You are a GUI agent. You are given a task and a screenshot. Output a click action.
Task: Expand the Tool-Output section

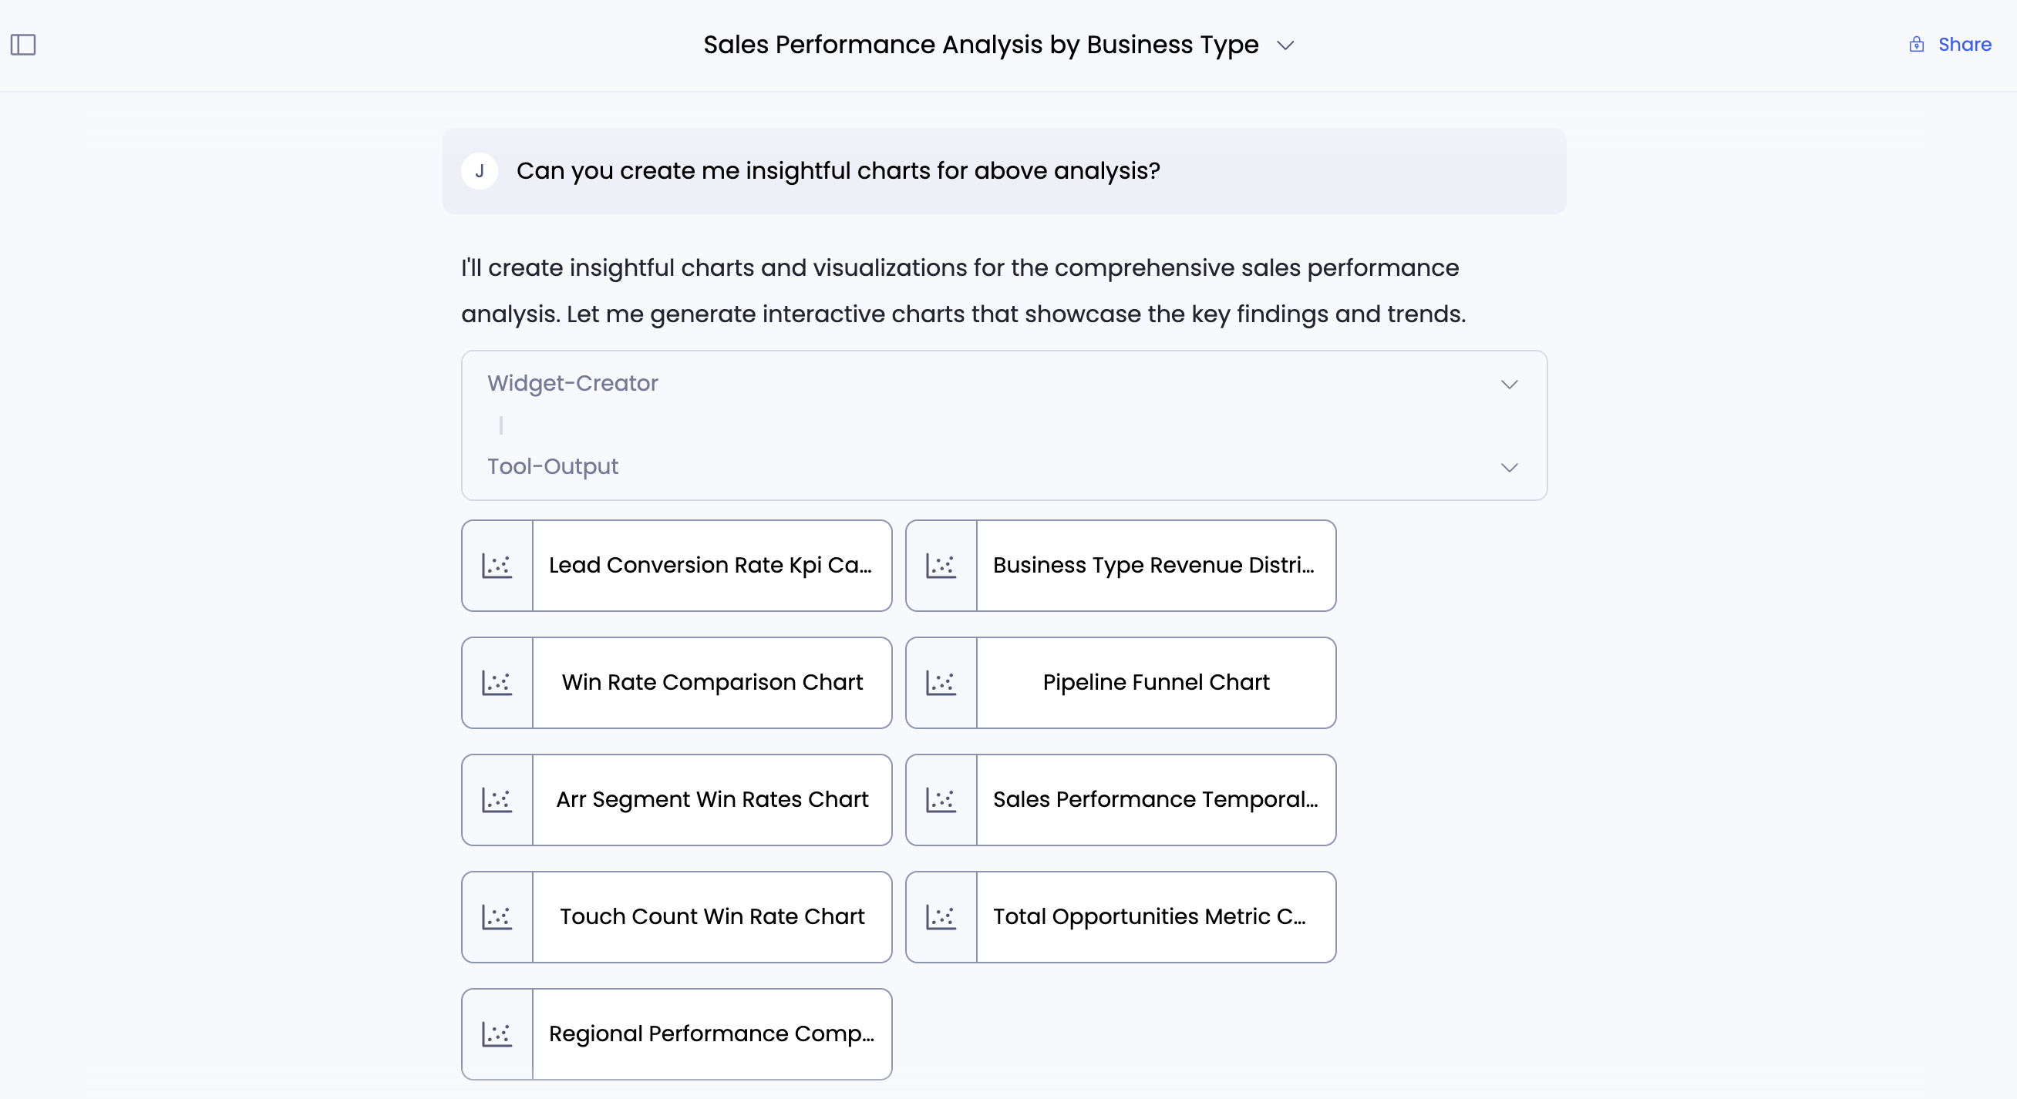tap(1509, 467)
